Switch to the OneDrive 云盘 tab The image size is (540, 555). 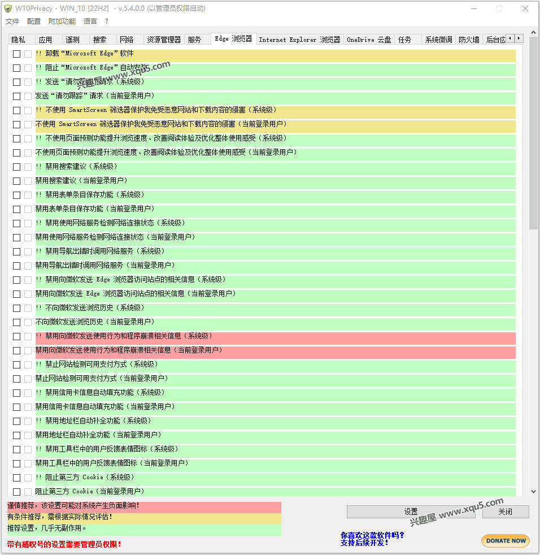coord(369,40)
